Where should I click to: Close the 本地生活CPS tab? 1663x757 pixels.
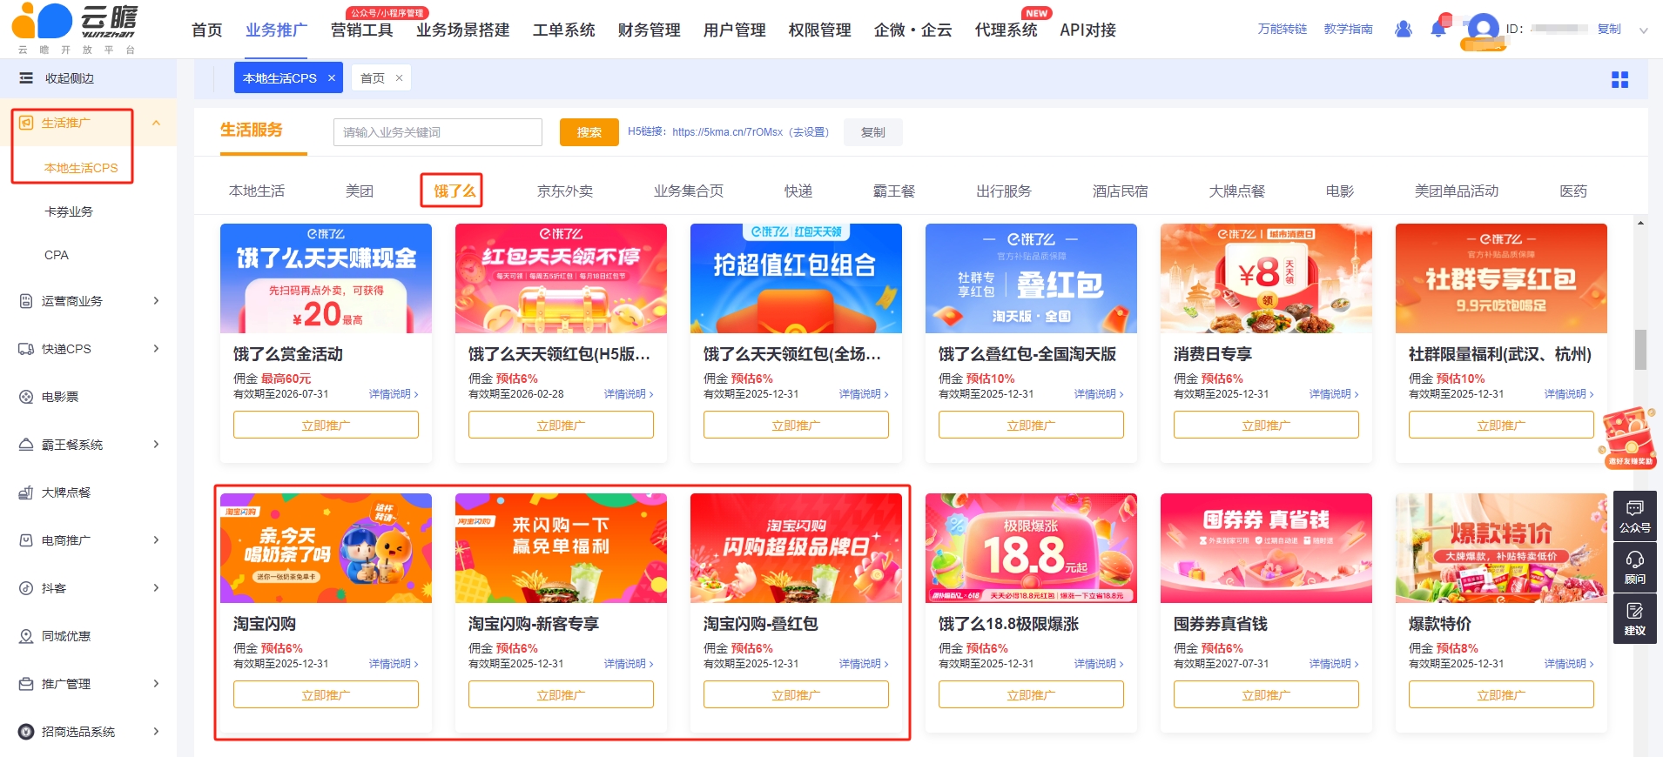332,78
